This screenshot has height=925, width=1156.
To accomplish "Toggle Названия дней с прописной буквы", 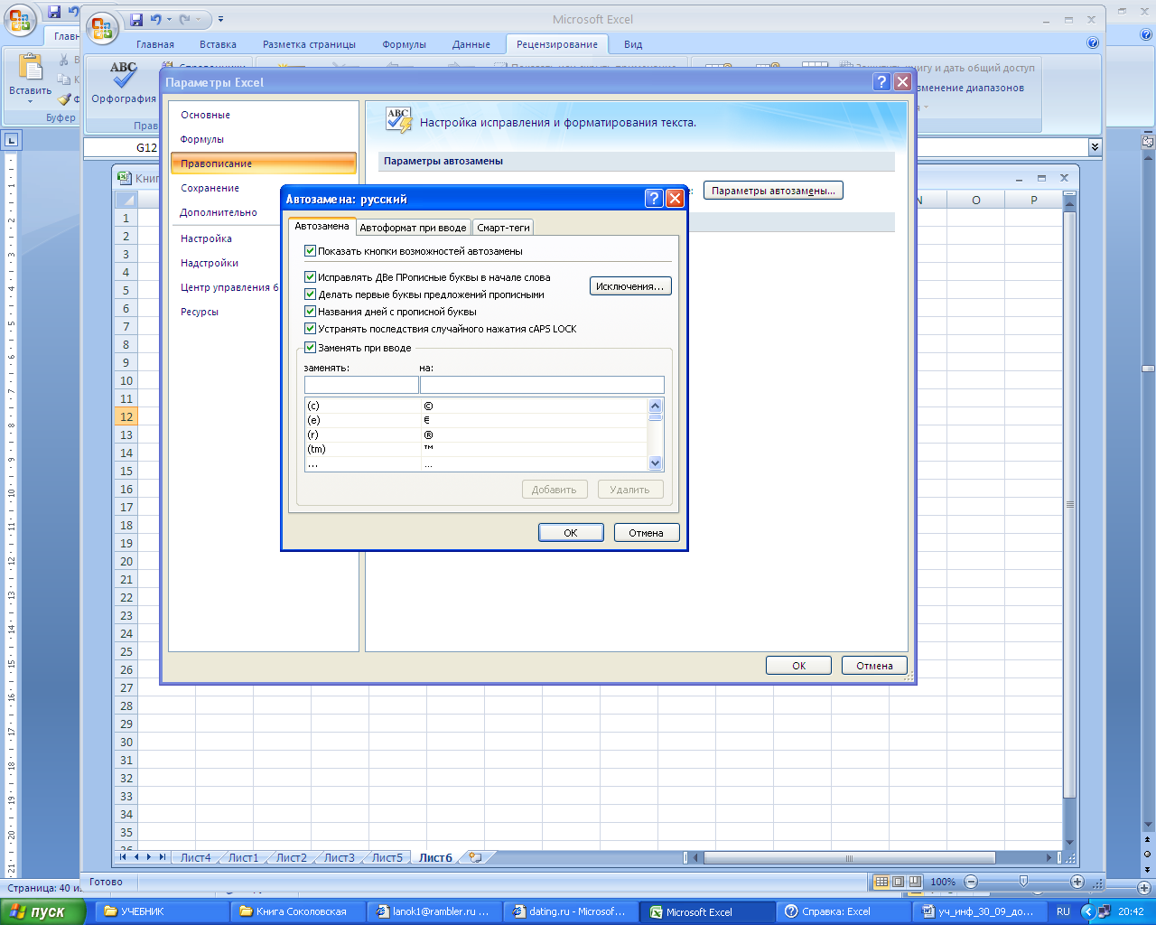I will point(310,312).
